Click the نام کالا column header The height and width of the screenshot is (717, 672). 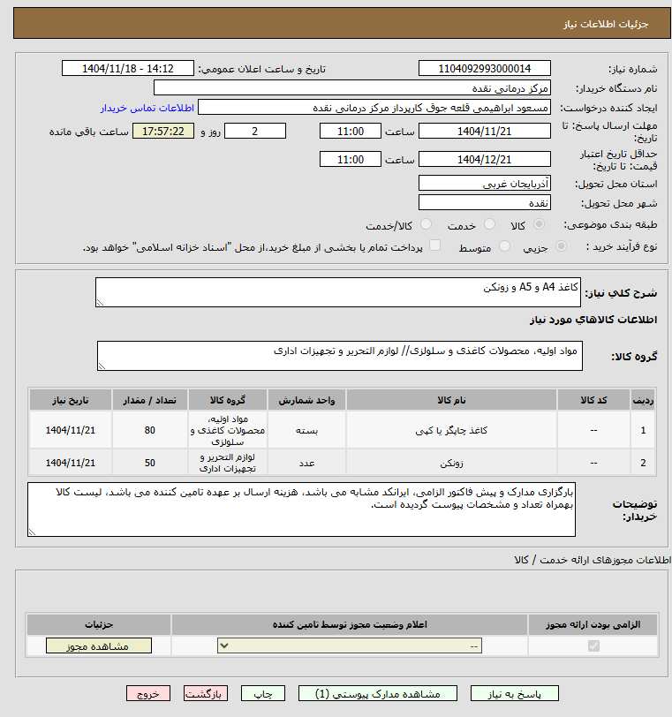click(451, 400)
